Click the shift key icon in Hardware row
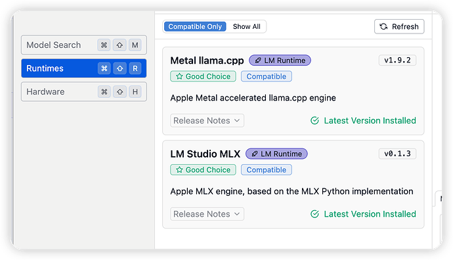The image size is (453, 260). point(119,92)
